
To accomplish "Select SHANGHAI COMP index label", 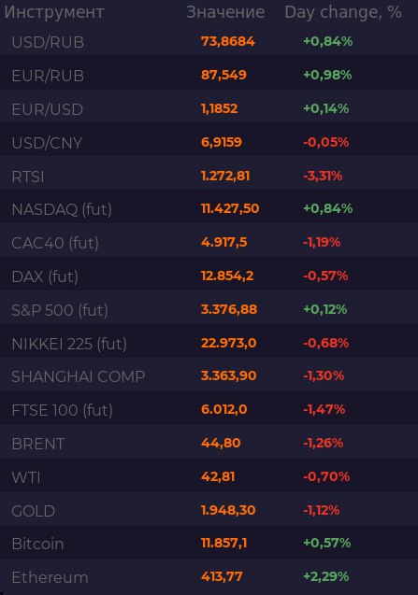I will click(x=79, y=376).
